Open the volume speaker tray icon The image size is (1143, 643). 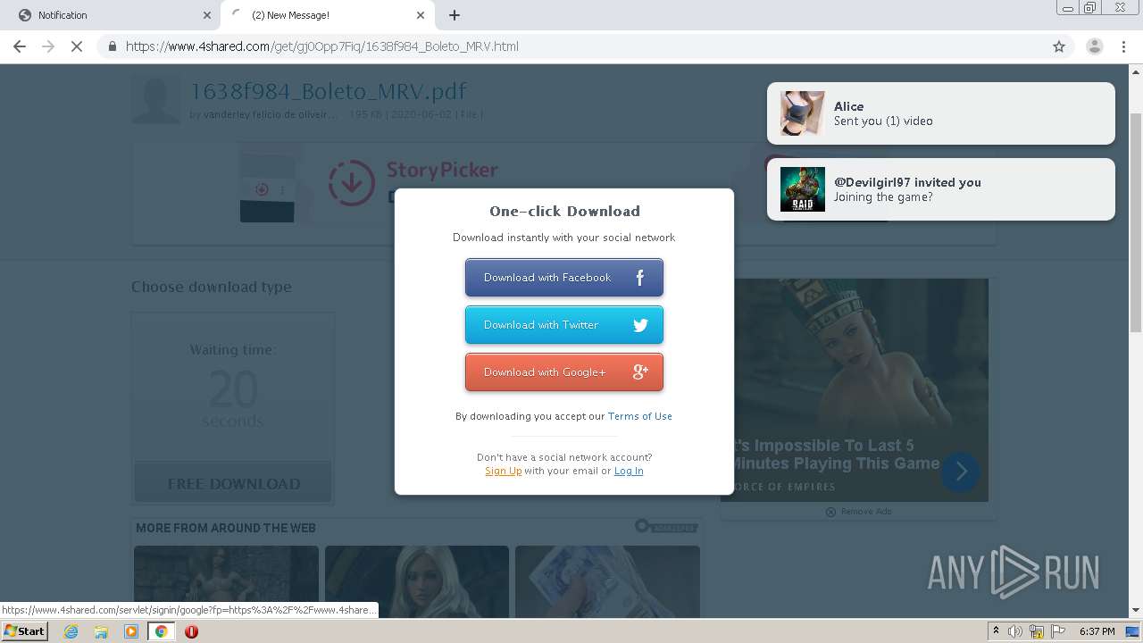pos(1014,631)
